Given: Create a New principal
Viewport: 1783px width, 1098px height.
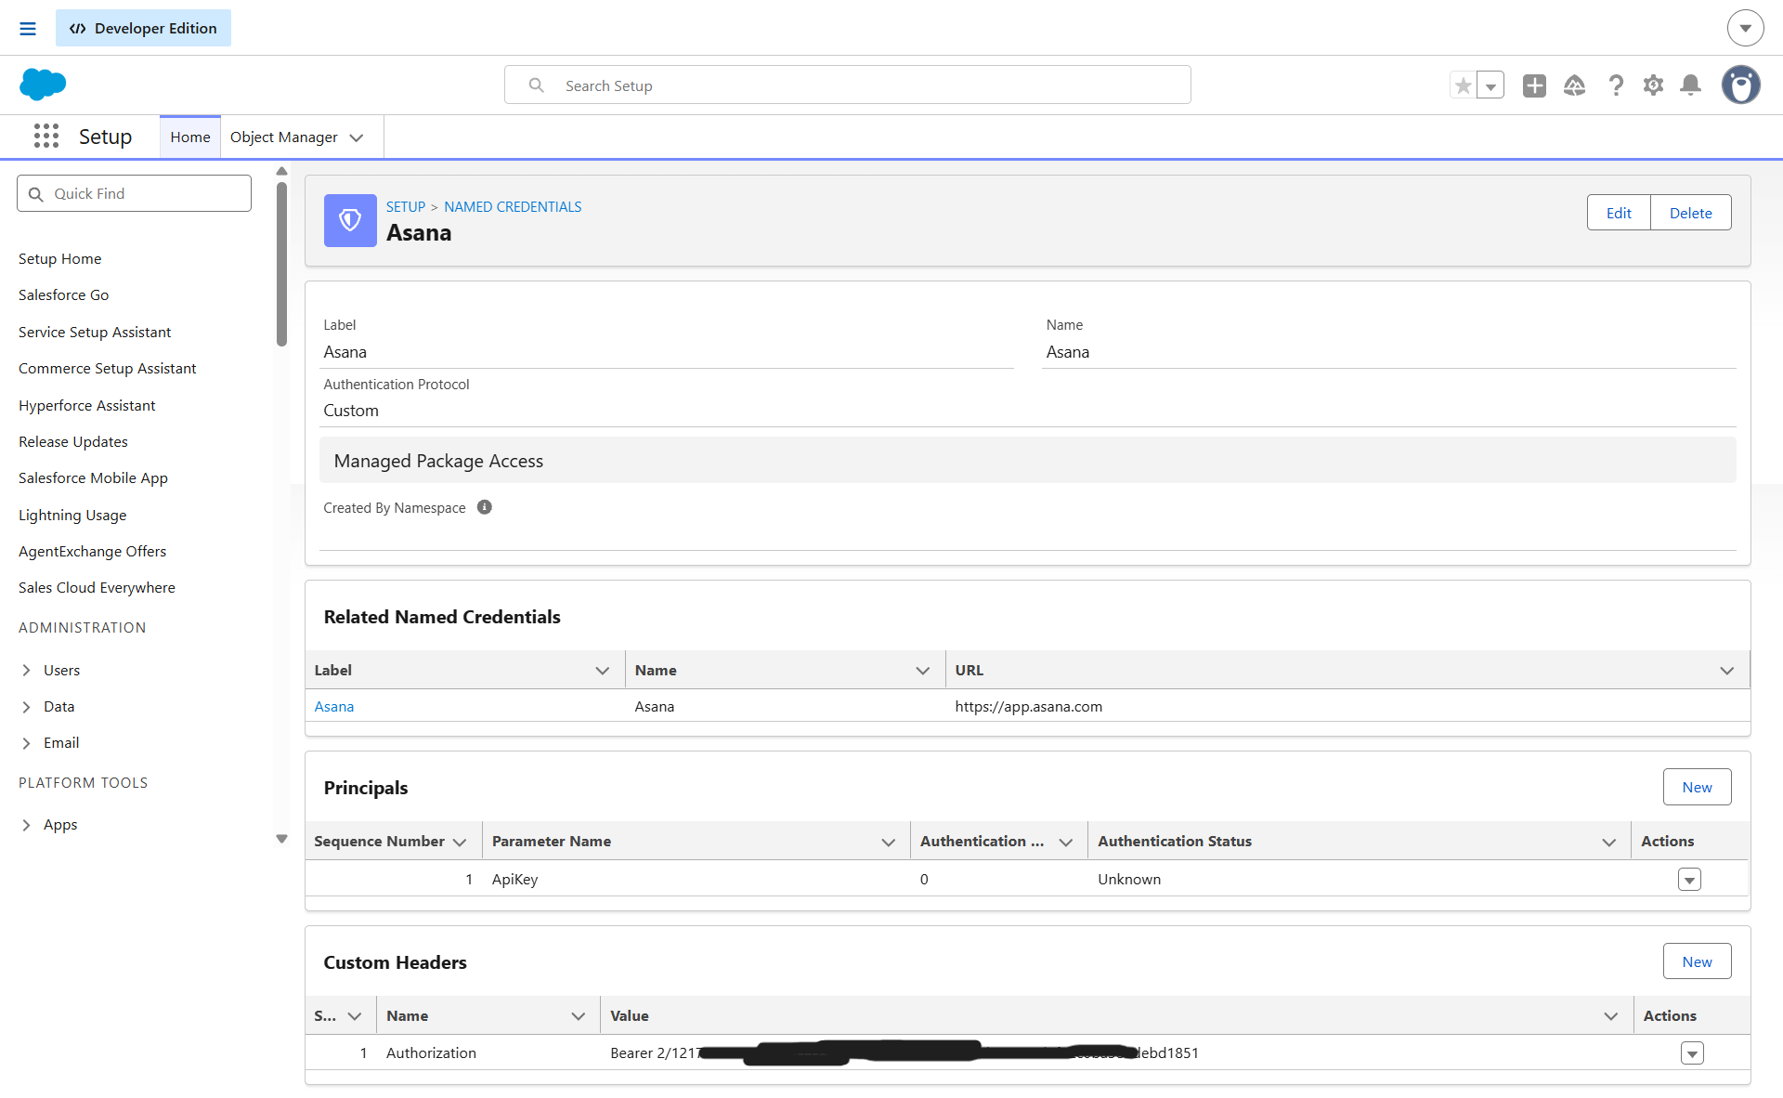Looking at the screenshot, I should [x=1697, y=787].
